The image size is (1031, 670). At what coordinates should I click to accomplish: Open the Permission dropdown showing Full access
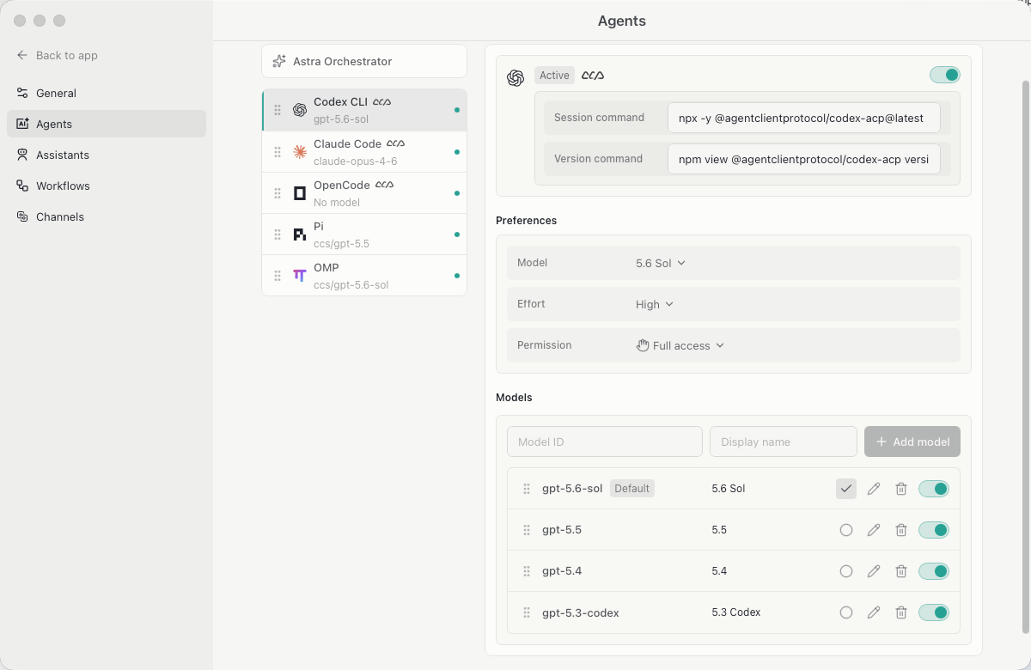coord(680,345)
